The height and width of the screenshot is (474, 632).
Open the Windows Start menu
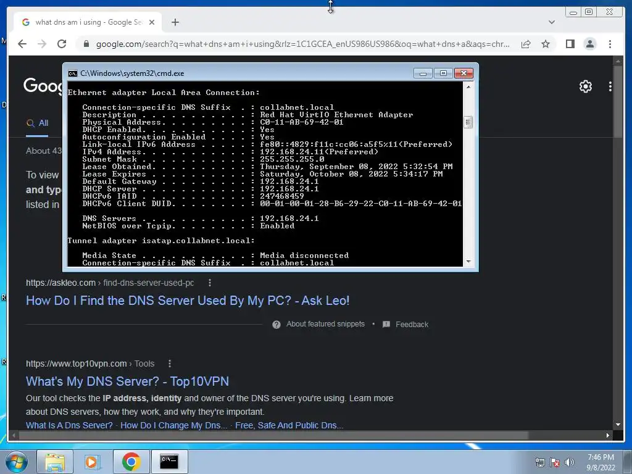click(17, 462)
